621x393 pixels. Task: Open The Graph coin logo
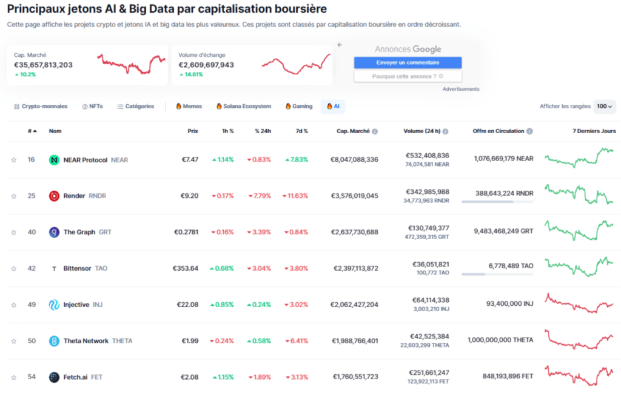(x=55, y=232)
